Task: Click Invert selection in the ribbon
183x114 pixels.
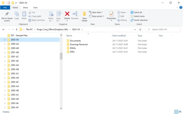Action: point(139,20)
